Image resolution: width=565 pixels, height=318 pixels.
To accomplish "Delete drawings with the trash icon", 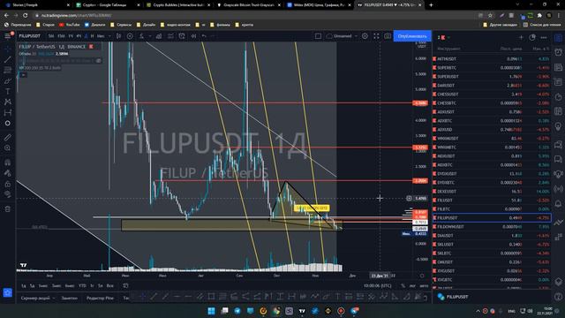I will (7, 209).
